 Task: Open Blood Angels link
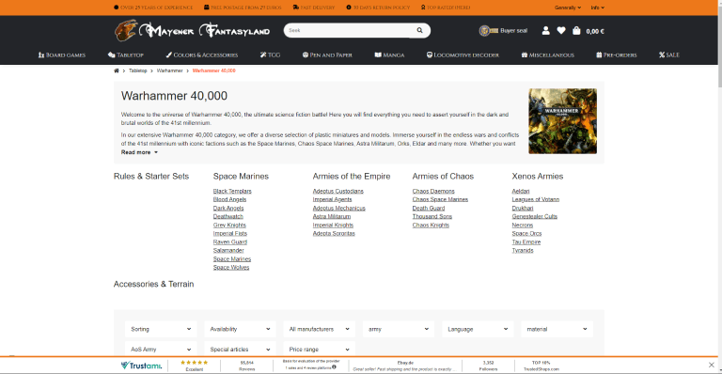229,199
